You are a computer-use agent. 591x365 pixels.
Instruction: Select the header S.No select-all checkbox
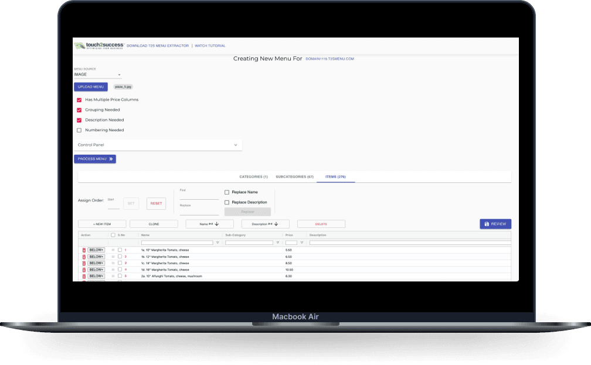[x=113, y=235]
